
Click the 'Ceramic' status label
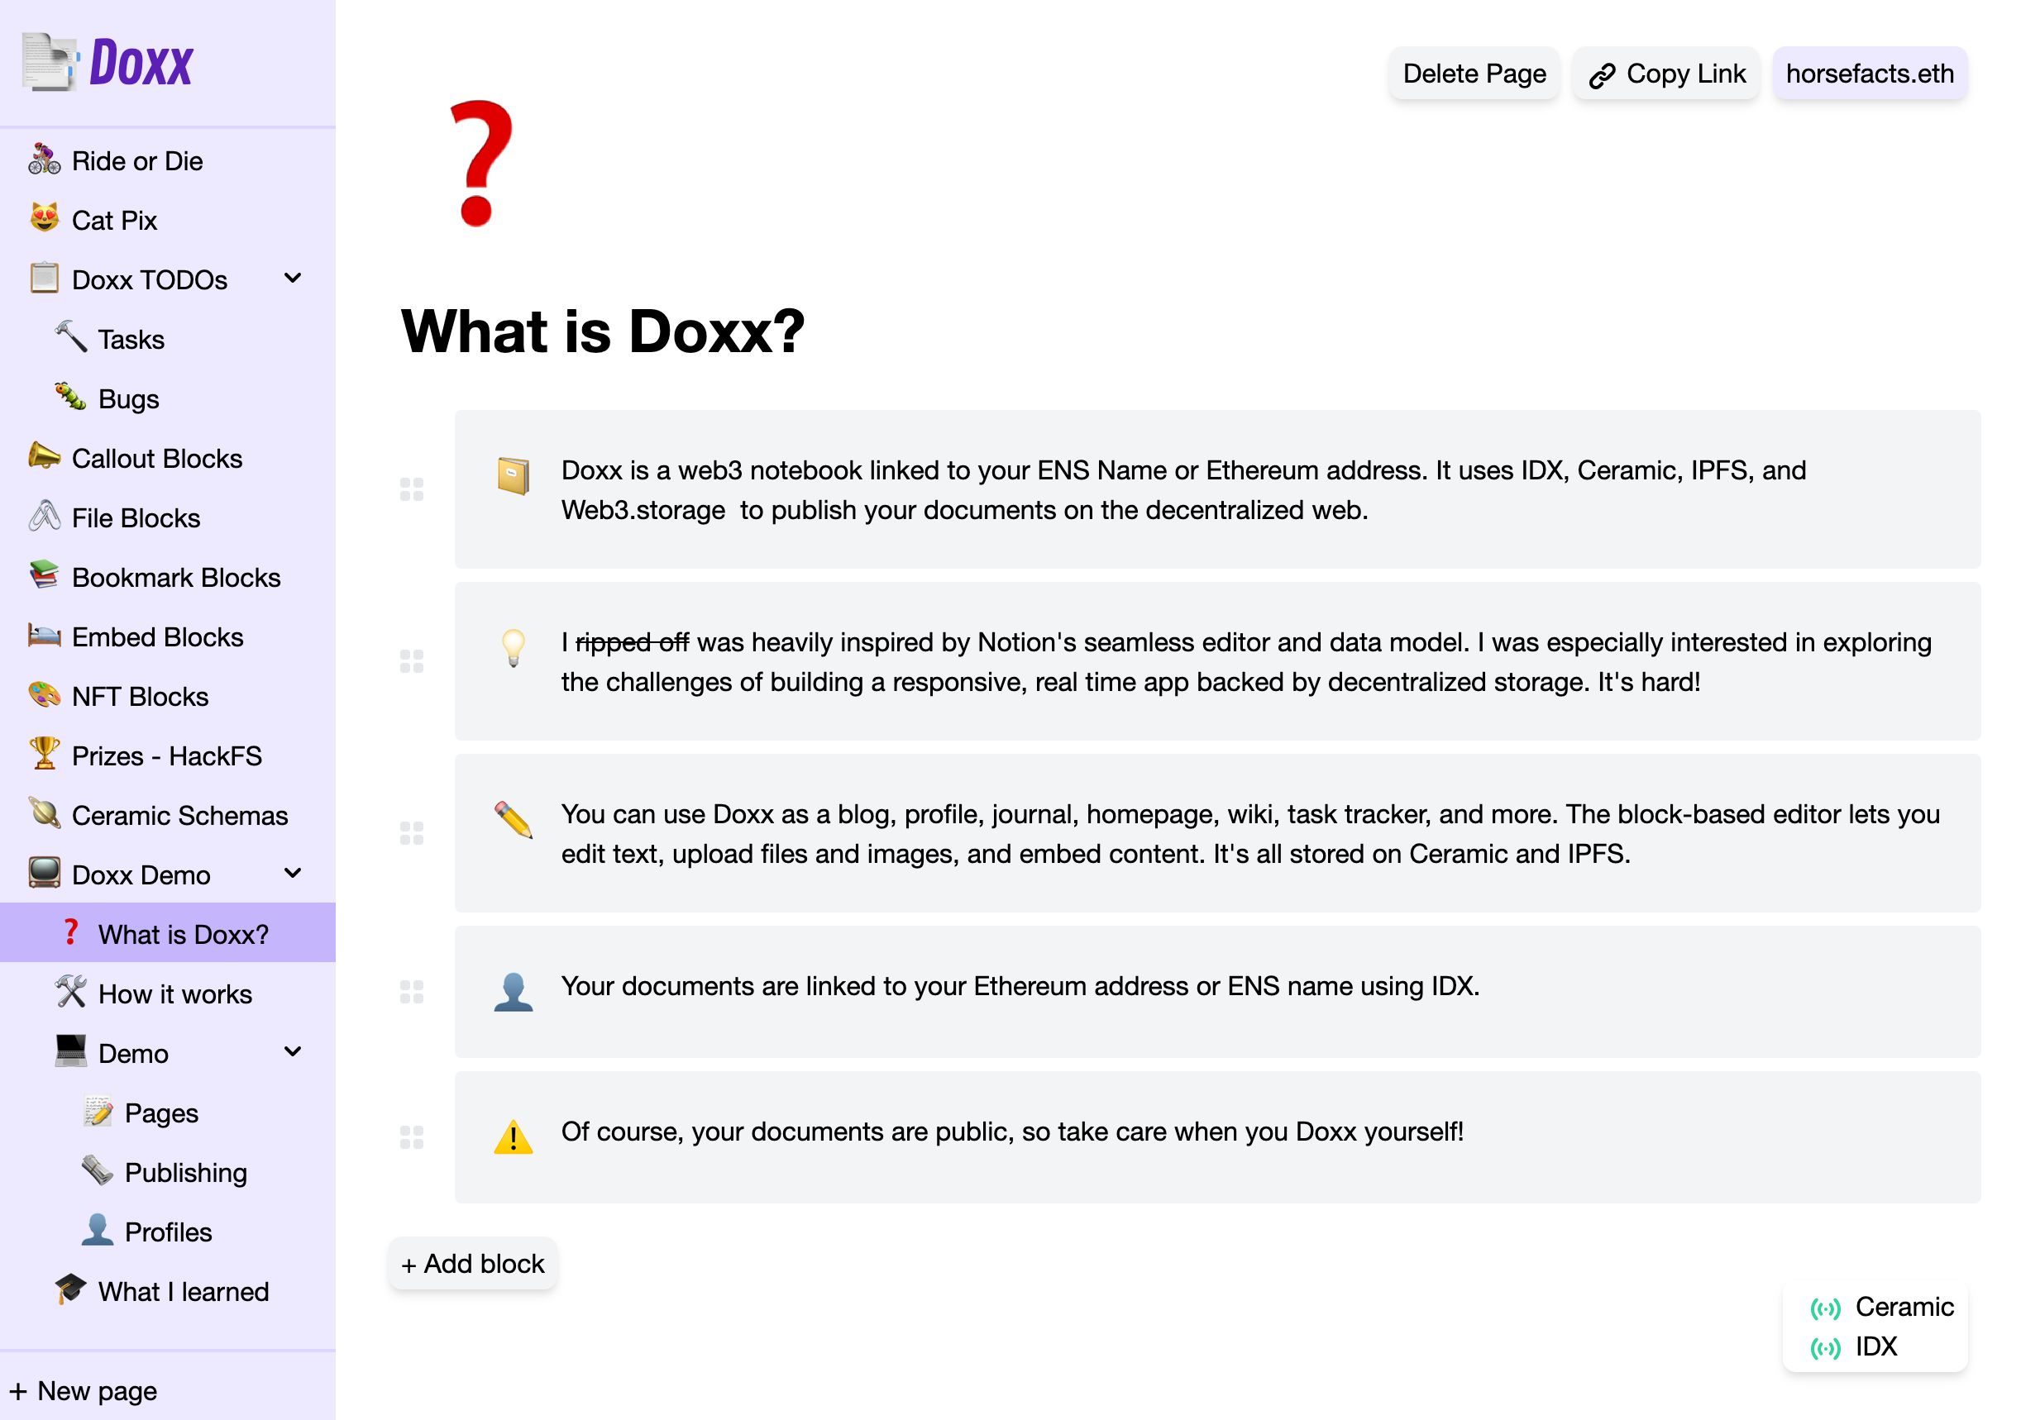pos(1904,1308)
